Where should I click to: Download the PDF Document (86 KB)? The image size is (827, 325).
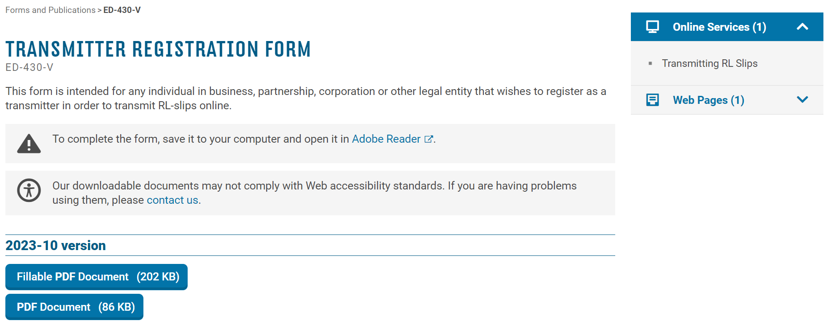point(74,307)
